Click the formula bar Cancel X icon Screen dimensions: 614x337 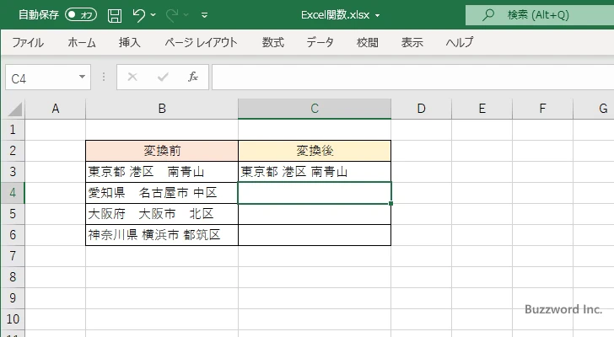[132, 77]
